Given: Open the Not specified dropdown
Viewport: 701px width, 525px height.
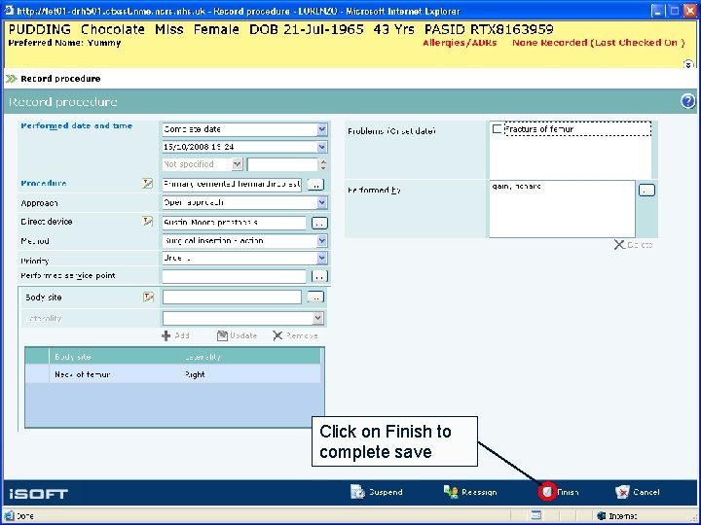Looking at the screenshot, I should point(237,164).
